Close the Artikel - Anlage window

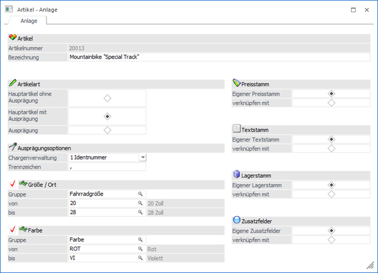click(x=368, y=10)
